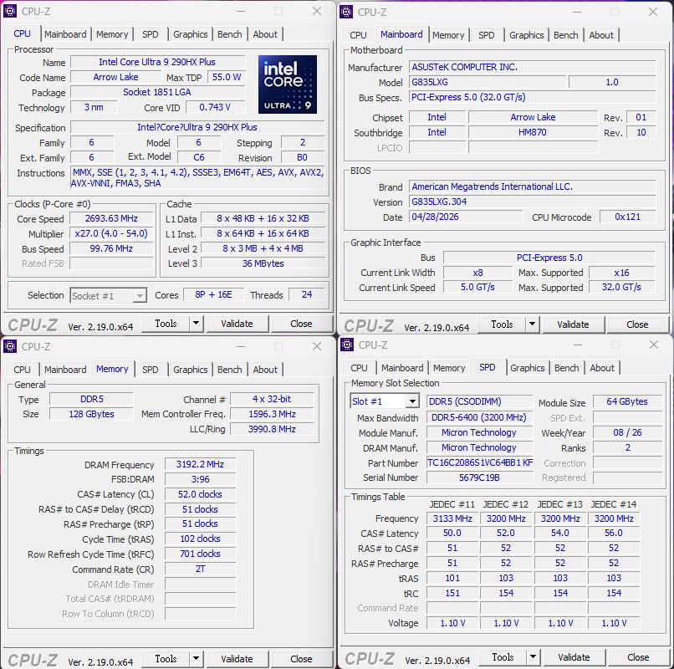The width and height of the screenshot is (674, 669).
Task: Click the DRAM Frequency value '3192.2 MHz'
Action: pos(201,464)
